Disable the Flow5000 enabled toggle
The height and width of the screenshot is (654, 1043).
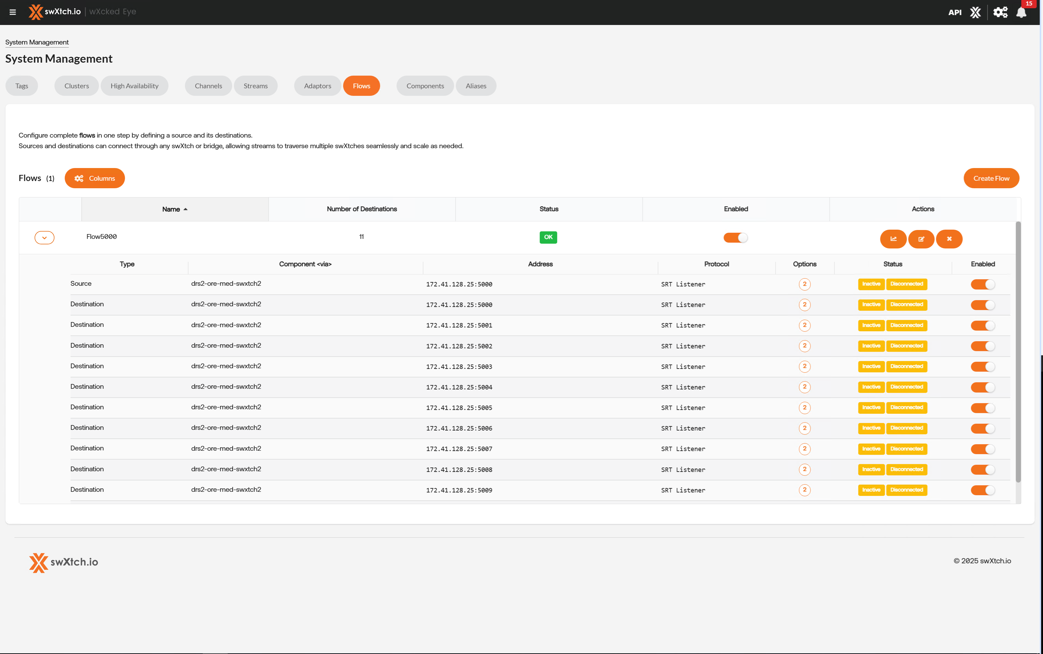click(x=735, y=238)
